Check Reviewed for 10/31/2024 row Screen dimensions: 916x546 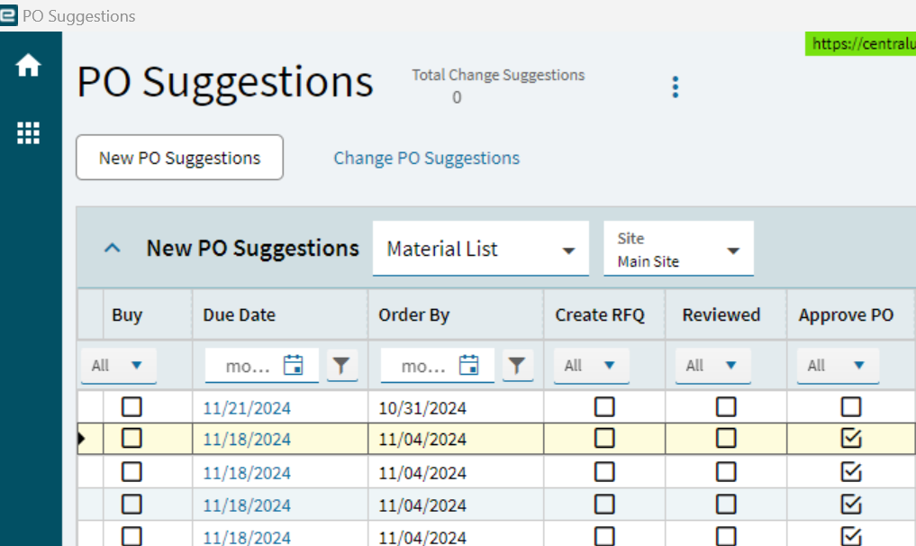(726, 407)
